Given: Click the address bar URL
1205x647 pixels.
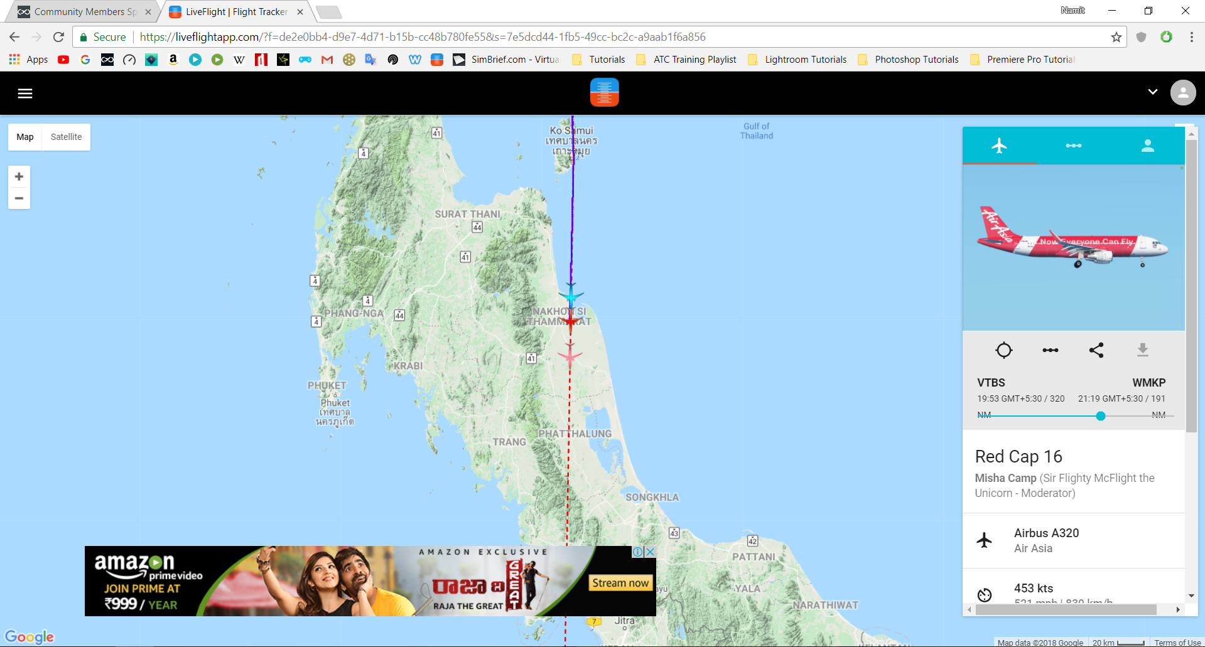Looking at the screenshot, I should coord(423,37).
